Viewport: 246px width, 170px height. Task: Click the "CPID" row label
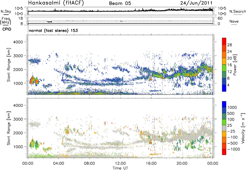click(x=7, y=29)
